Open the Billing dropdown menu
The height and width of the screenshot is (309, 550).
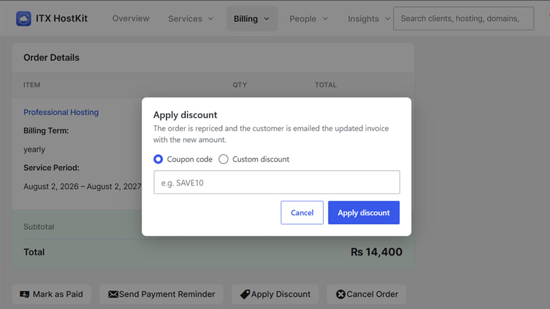coord(252,19)
